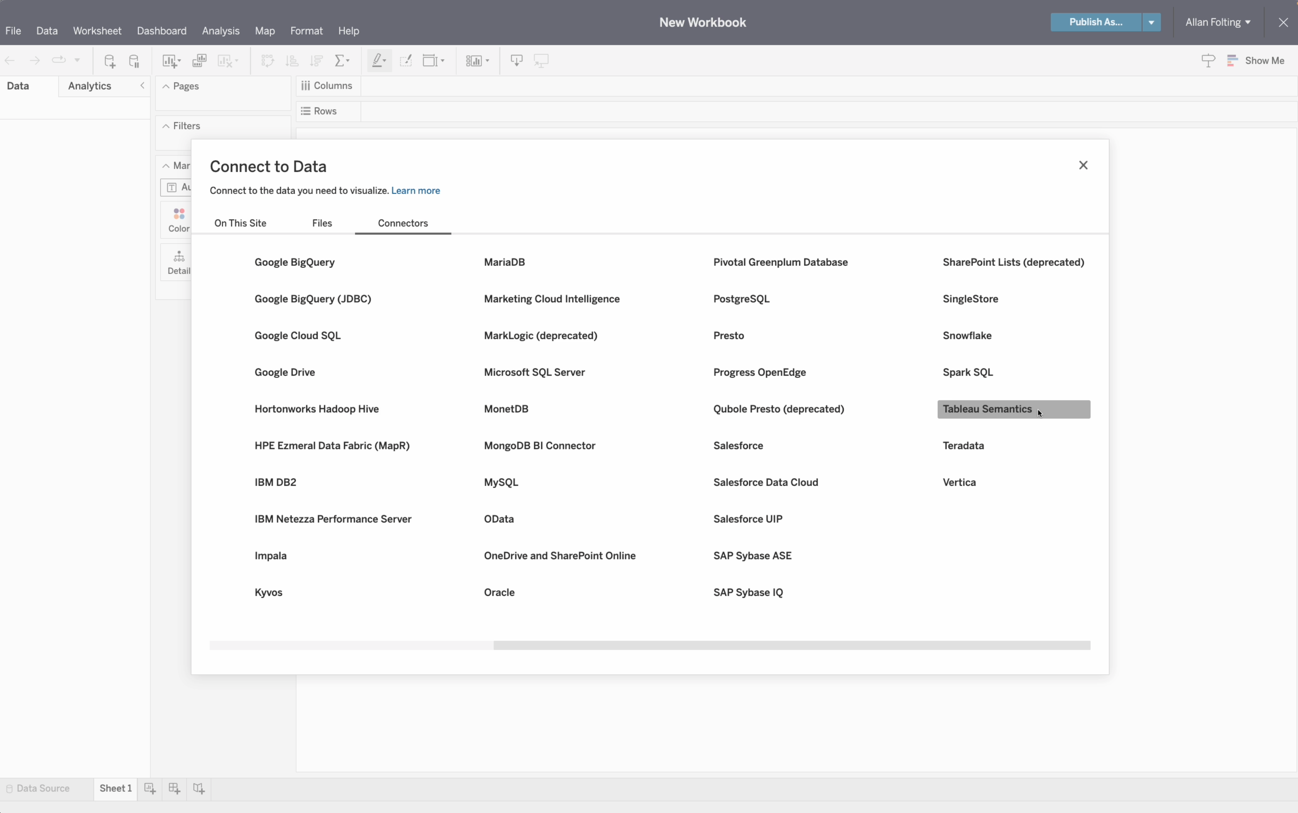1298x813 pixels.
Task: Click the New Worksheet chart icon
Action: pyautogui.click(x=169, y=61)
